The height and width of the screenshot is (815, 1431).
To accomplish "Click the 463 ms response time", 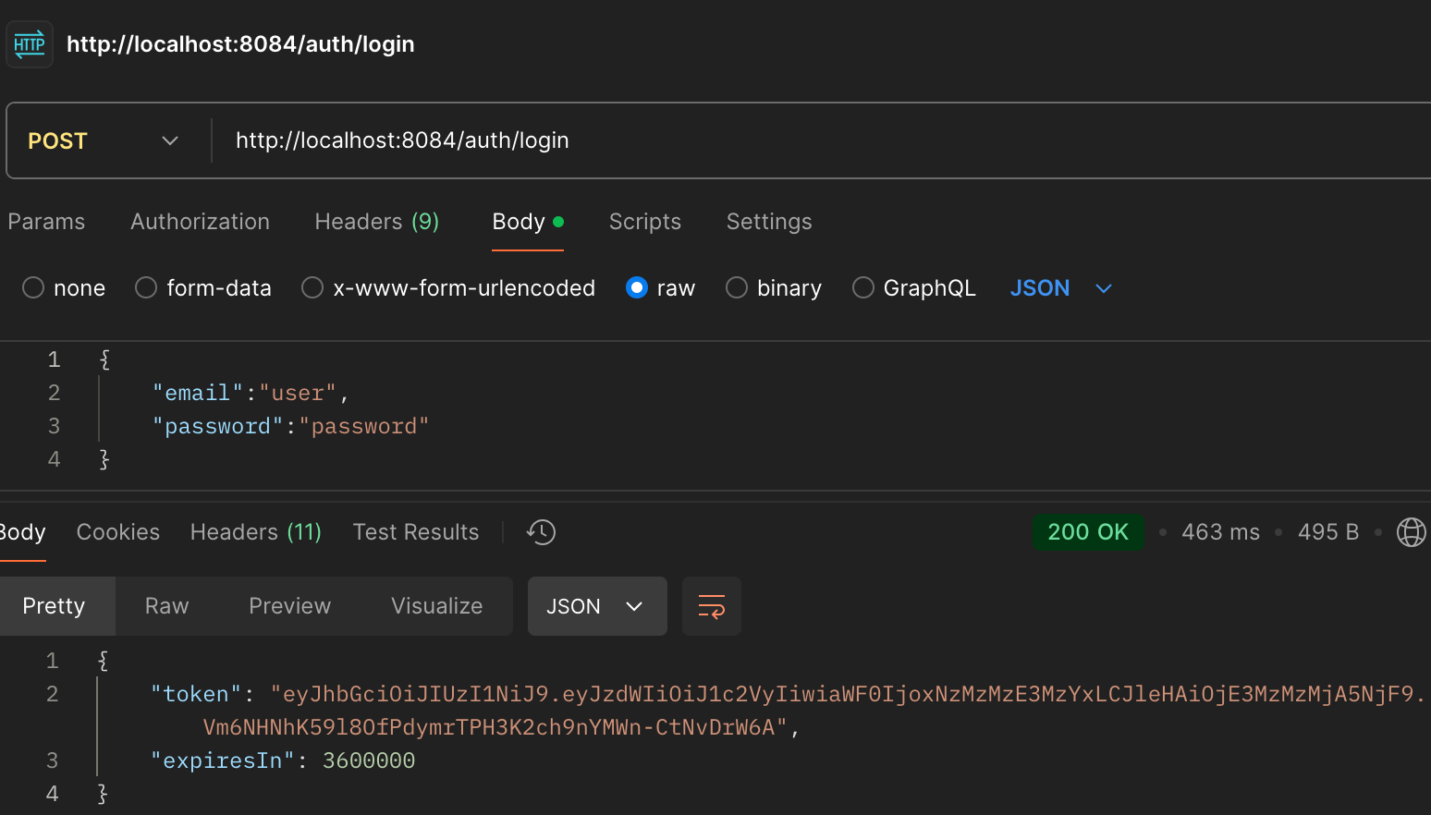I will pos(1220,532).
